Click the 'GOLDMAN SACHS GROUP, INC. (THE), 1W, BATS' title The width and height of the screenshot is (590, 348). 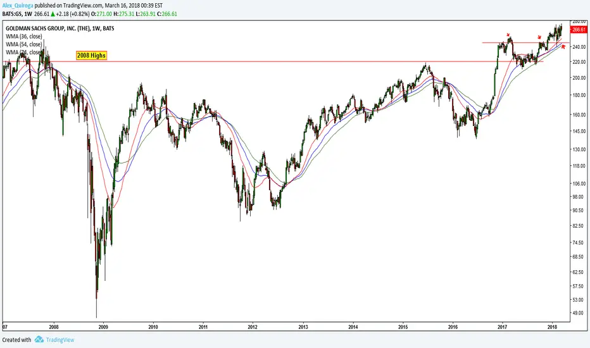60,28
